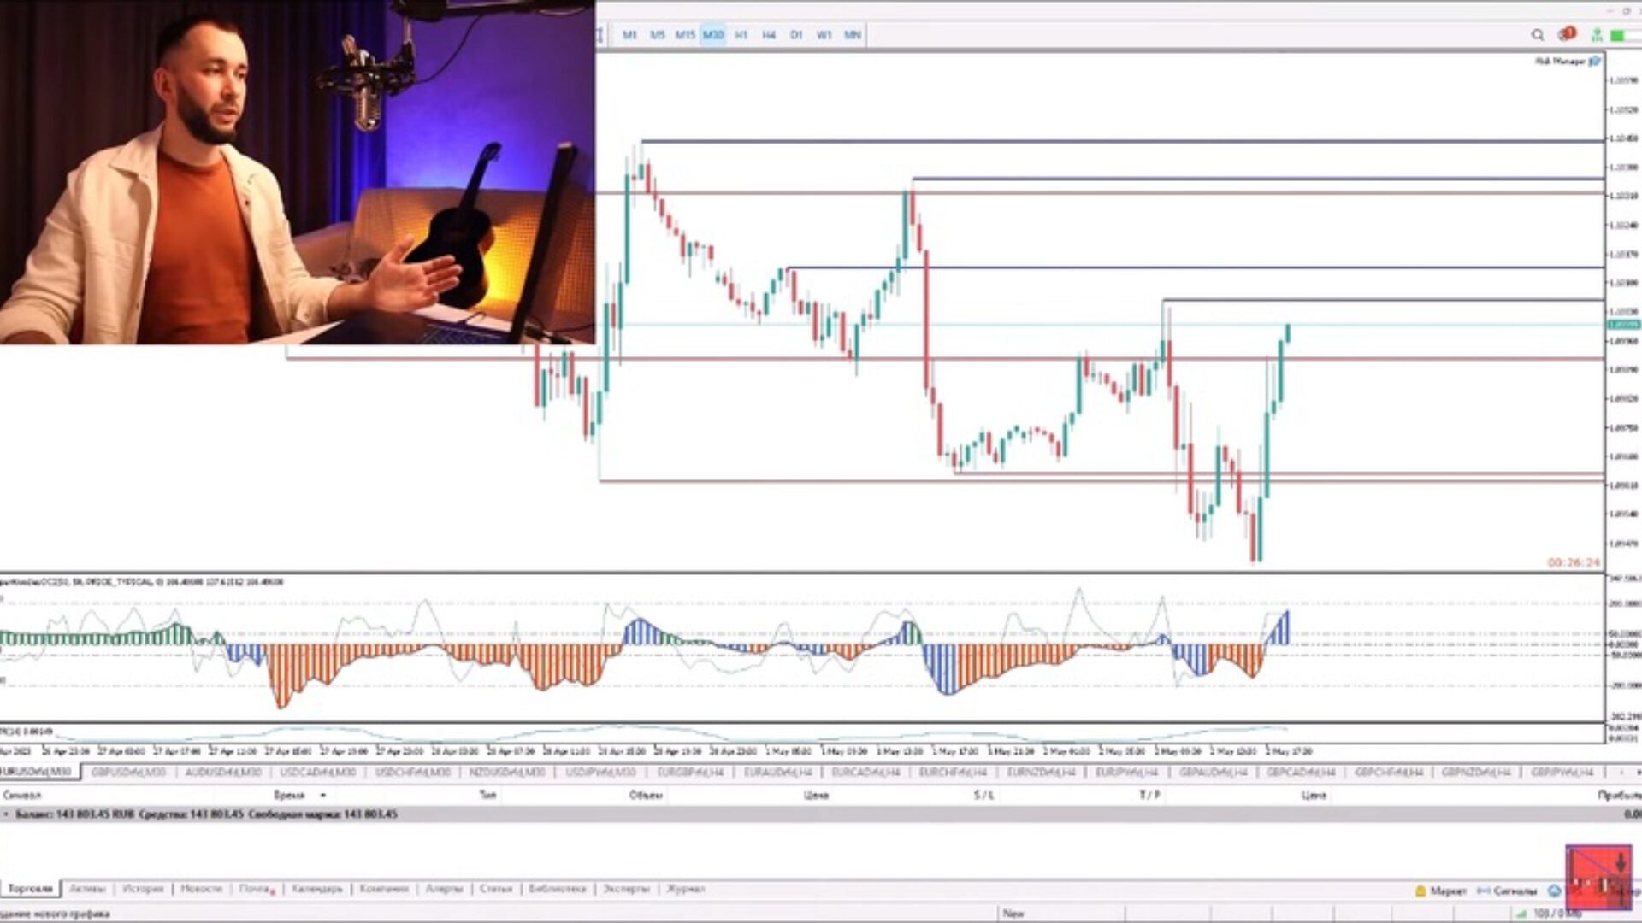Toggle the H4 timeframe button
This screenshot has height=923, width=1642.
point(768,35)
